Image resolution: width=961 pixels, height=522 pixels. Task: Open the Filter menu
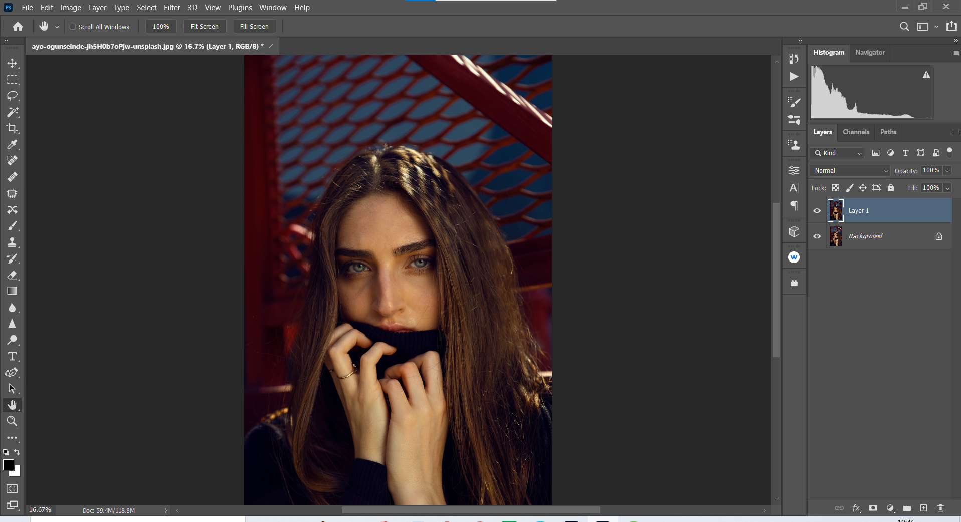172,7
